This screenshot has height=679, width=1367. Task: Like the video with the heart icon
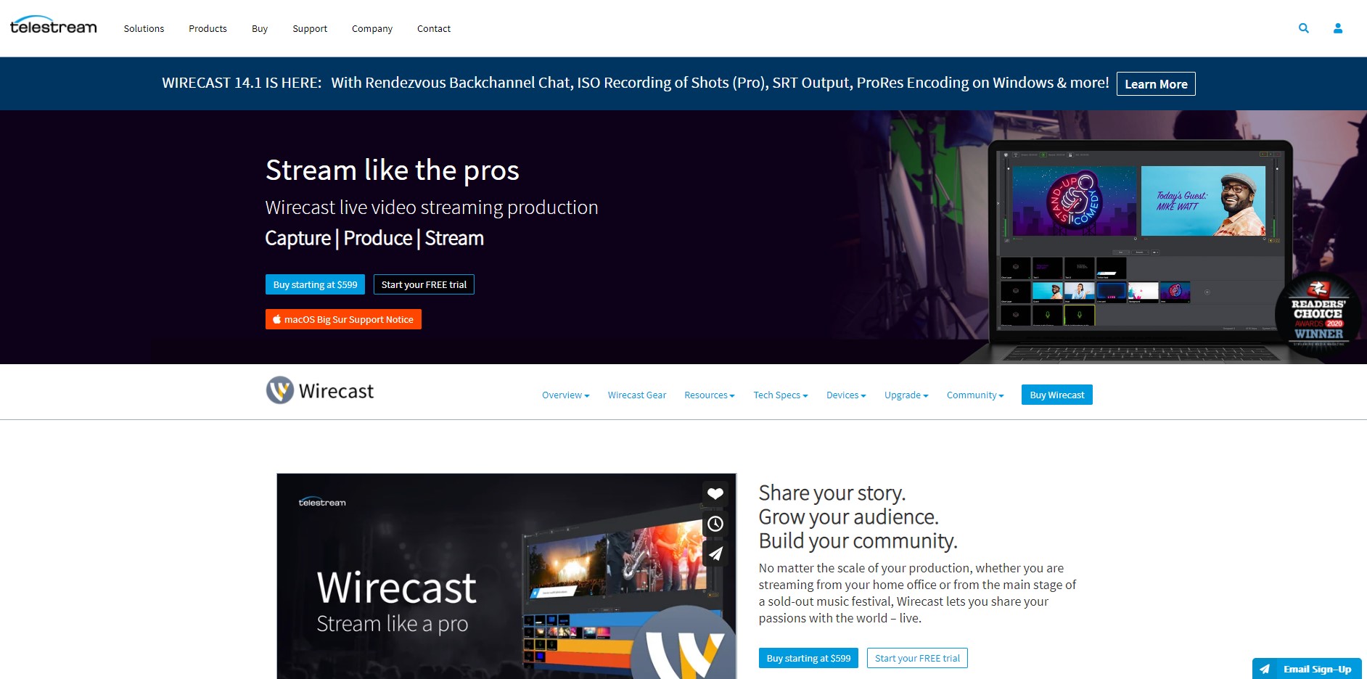715,494
